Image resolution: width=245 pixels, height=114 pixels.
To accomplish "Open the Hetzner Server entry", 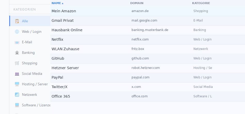I will (65, 68).
